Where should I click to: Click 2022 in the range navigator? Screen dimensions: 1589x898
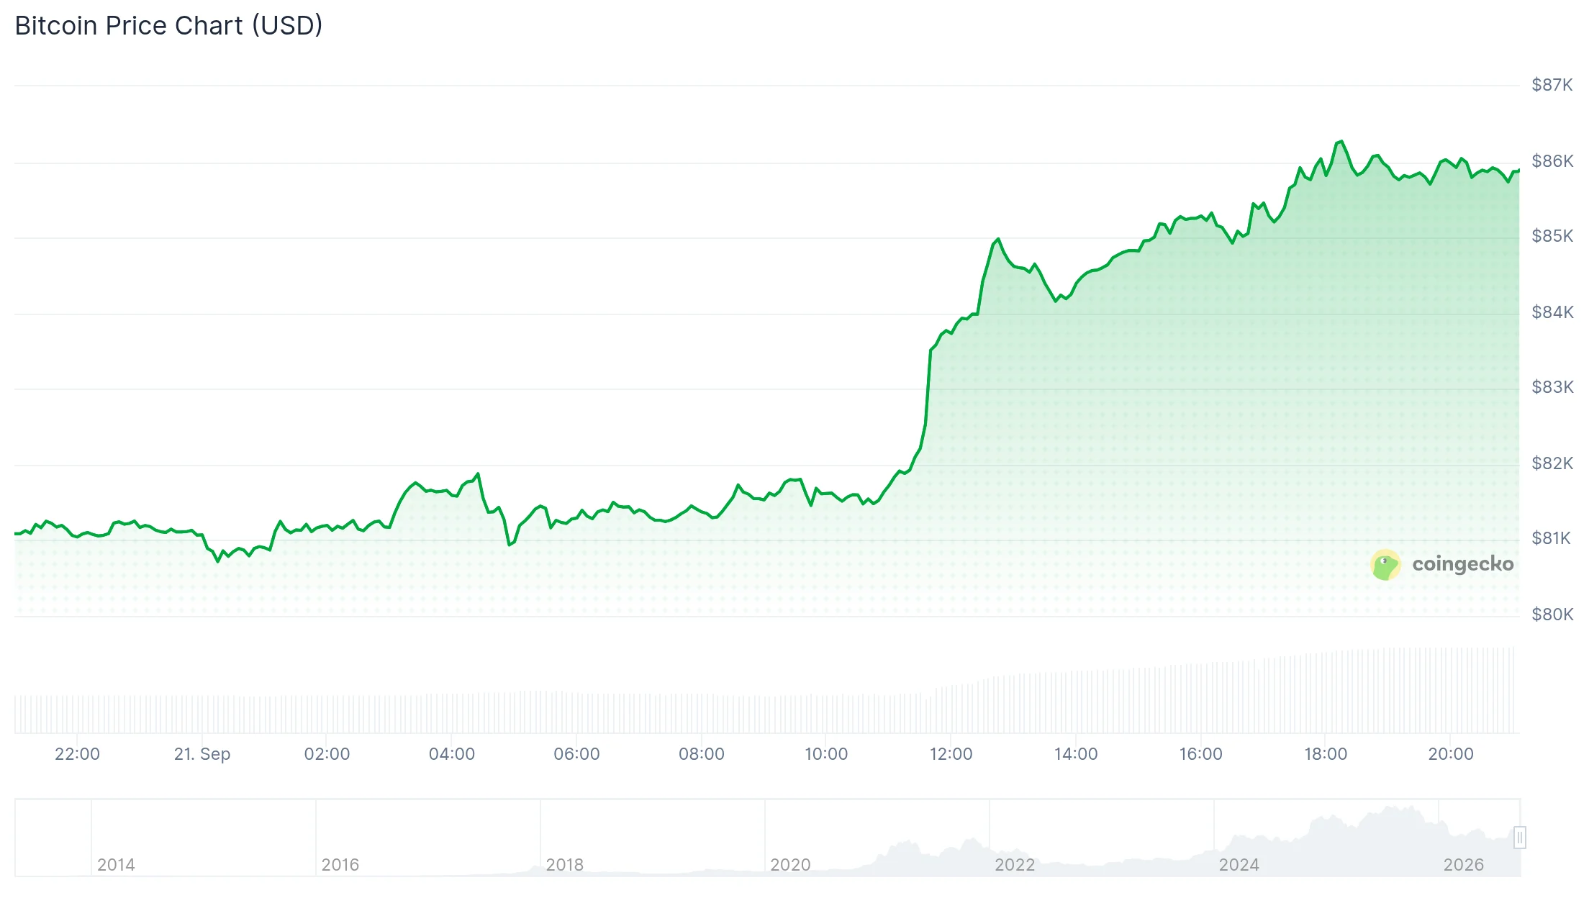[x=1015, y=865]
